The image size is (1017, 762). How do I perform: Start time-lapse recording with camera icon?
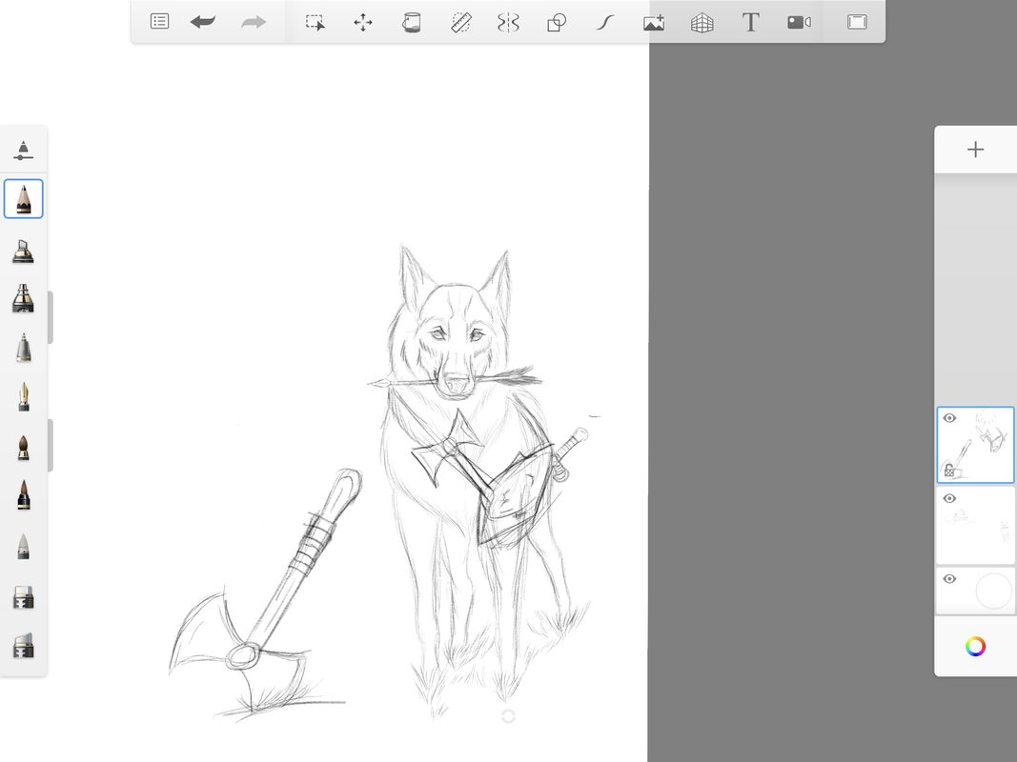799,22
